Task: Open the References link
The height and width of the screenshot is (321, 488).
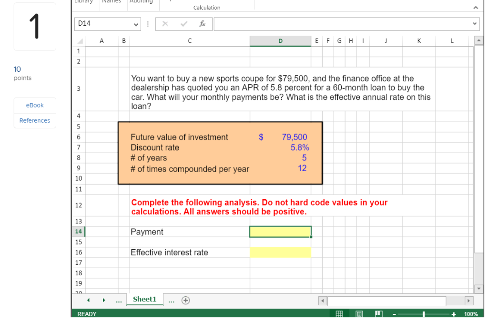Action: point(35,120)
